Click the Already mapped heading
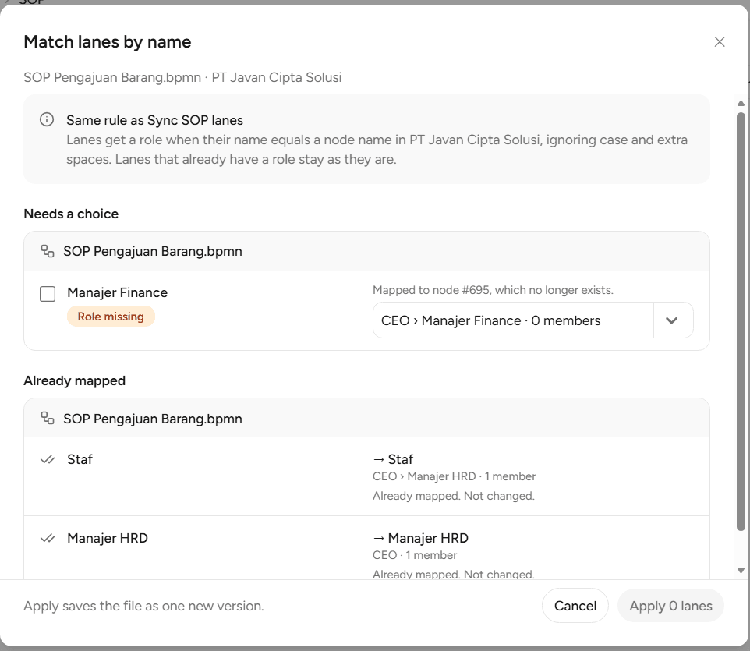Viewport: 750px width, 651px height. (74, 380)
